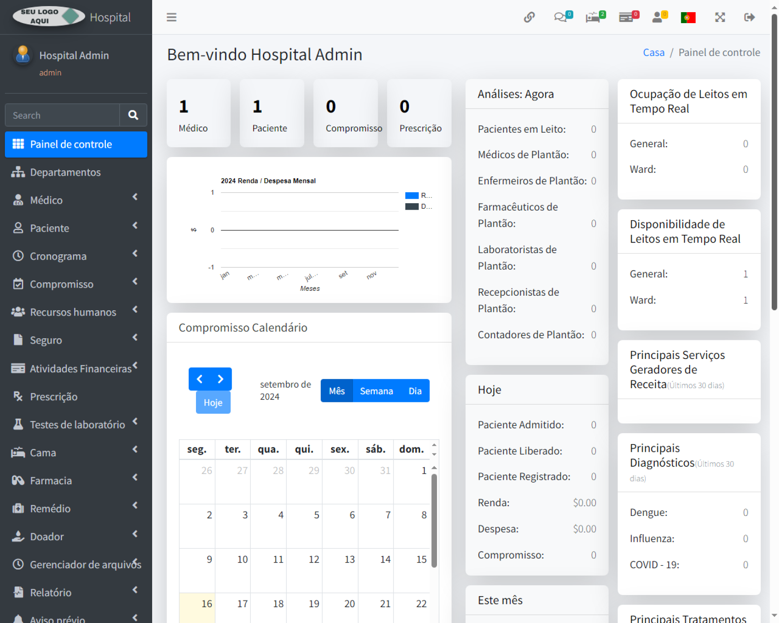
Task: Click the logout arrow icon
Action: [x=749, y=17]
